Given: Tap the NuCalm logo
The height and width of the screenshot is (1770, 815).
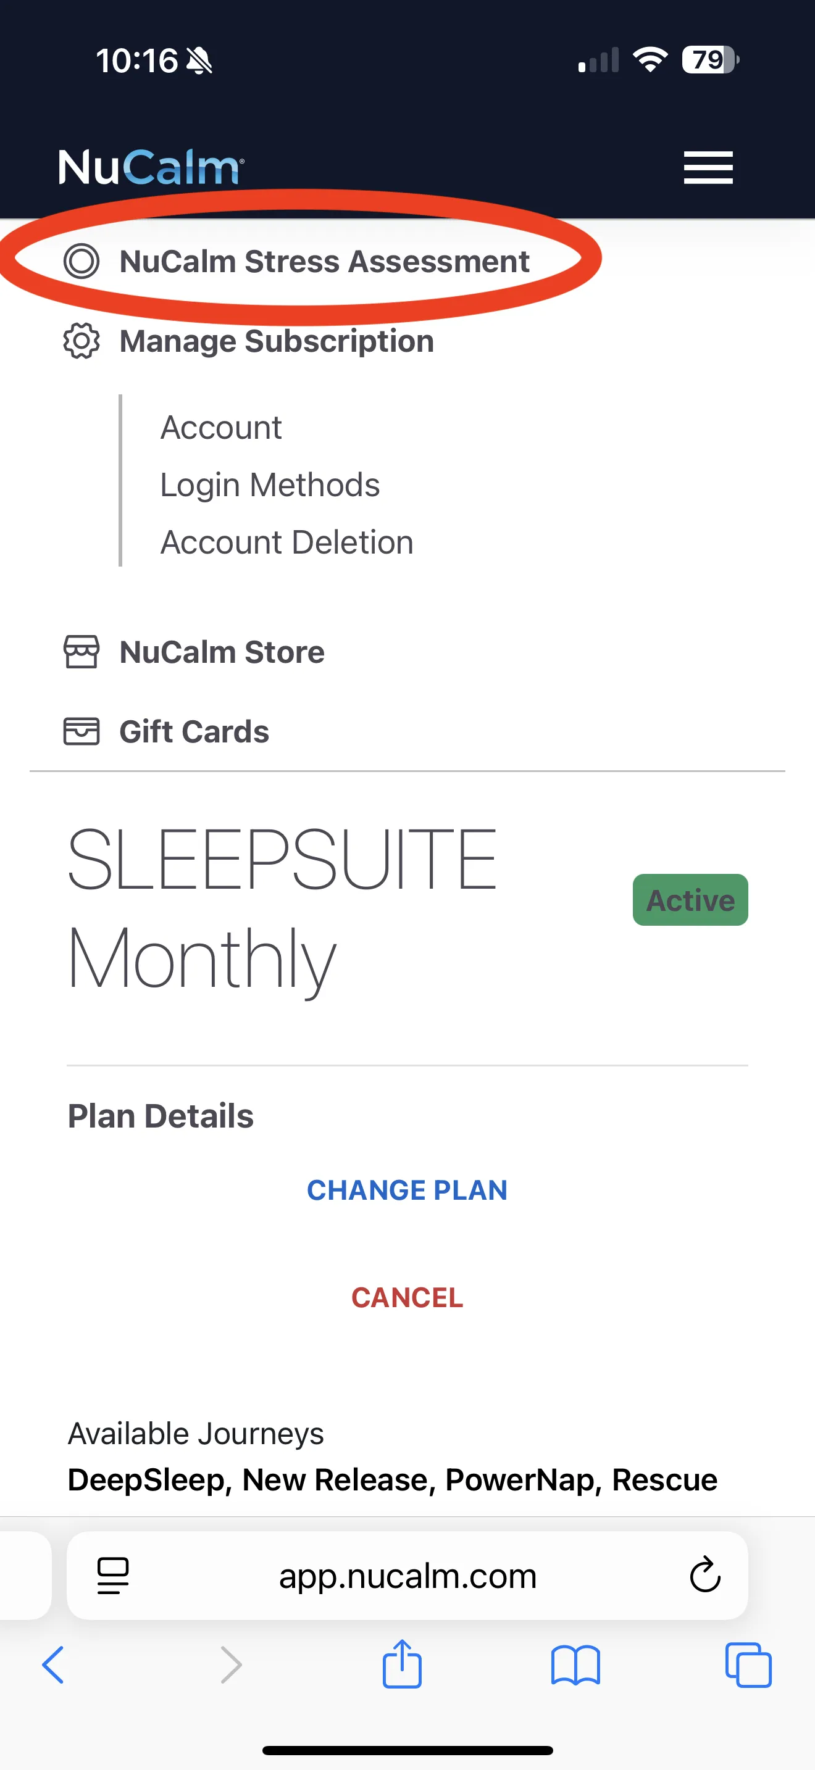Looking at the screenshot, I should (x=151, y=167).
